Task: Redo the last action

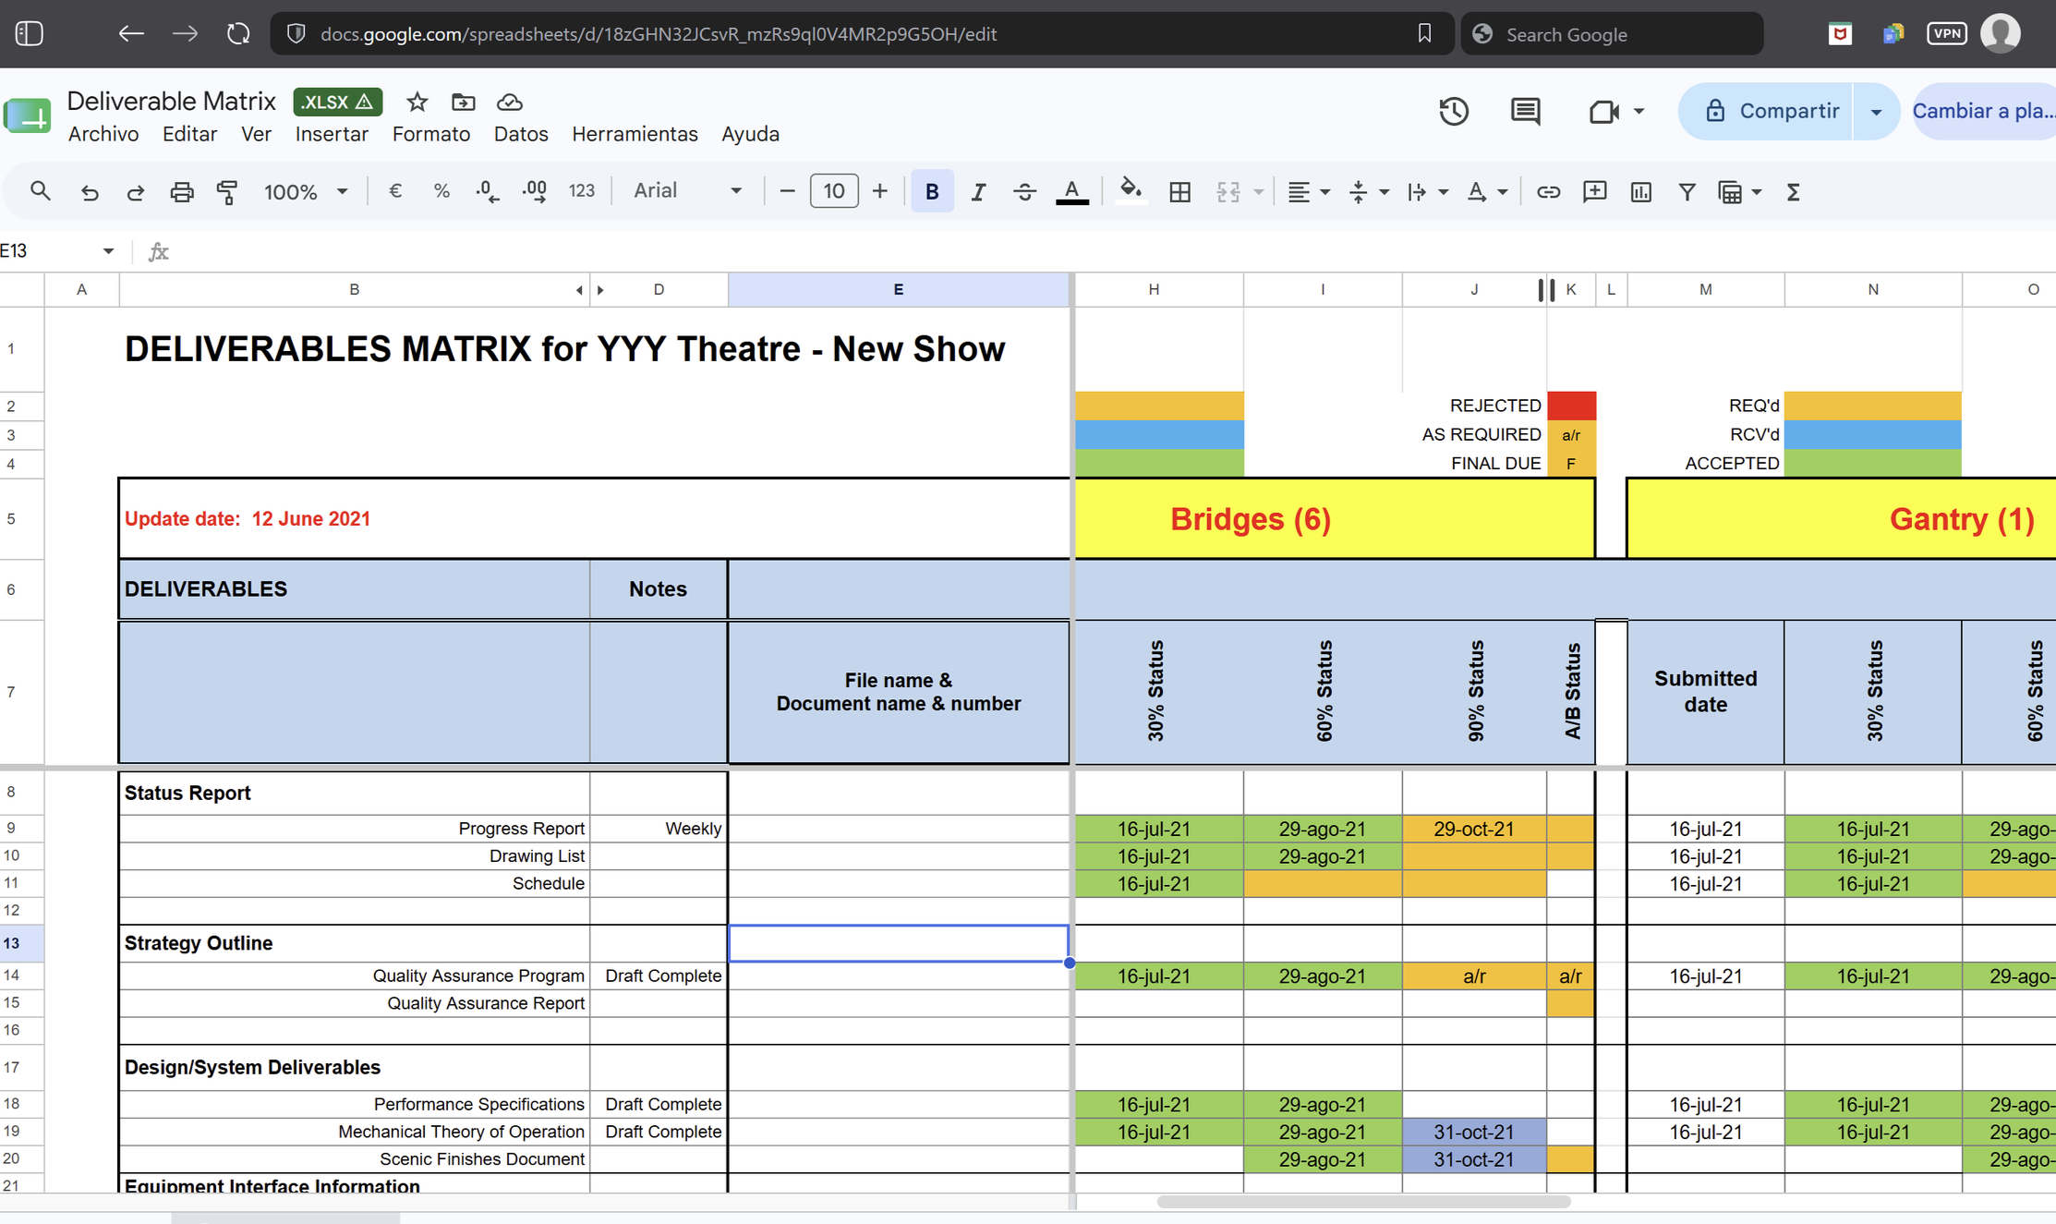Action: (136, 191)
